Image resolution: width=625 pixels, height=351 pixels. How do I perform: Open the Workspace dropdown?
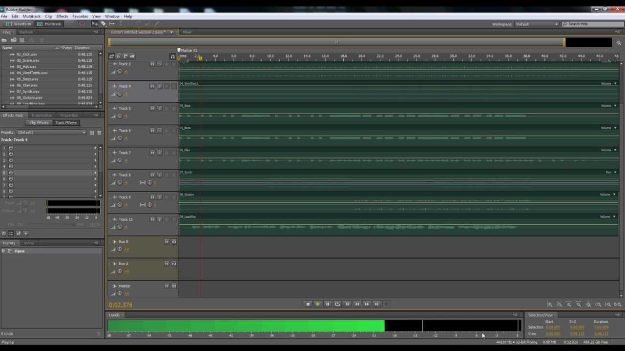pyautogui.click(x=537, y=24)
